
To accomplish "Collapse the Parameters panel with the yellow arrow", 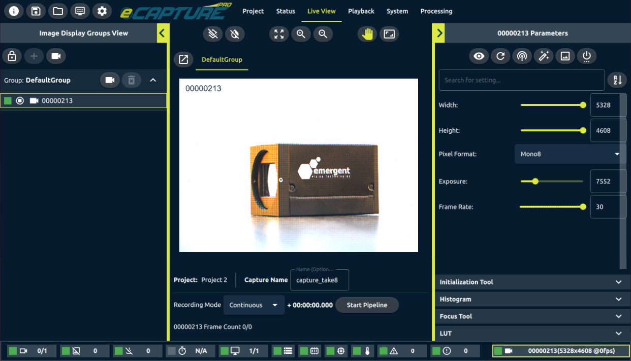I will tap(439, 33).
